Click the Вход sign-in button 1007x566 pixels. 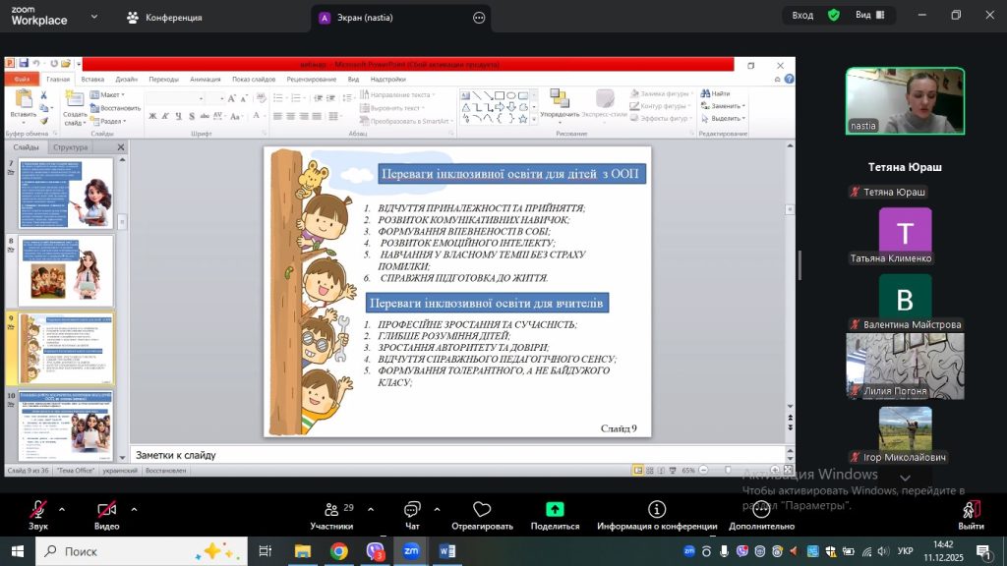point(802,16)
